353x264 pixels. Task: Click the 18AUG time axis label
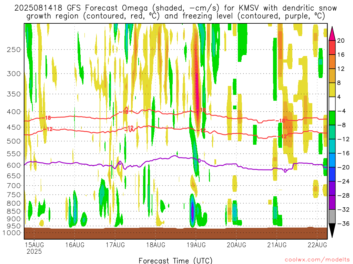[155, 245]
